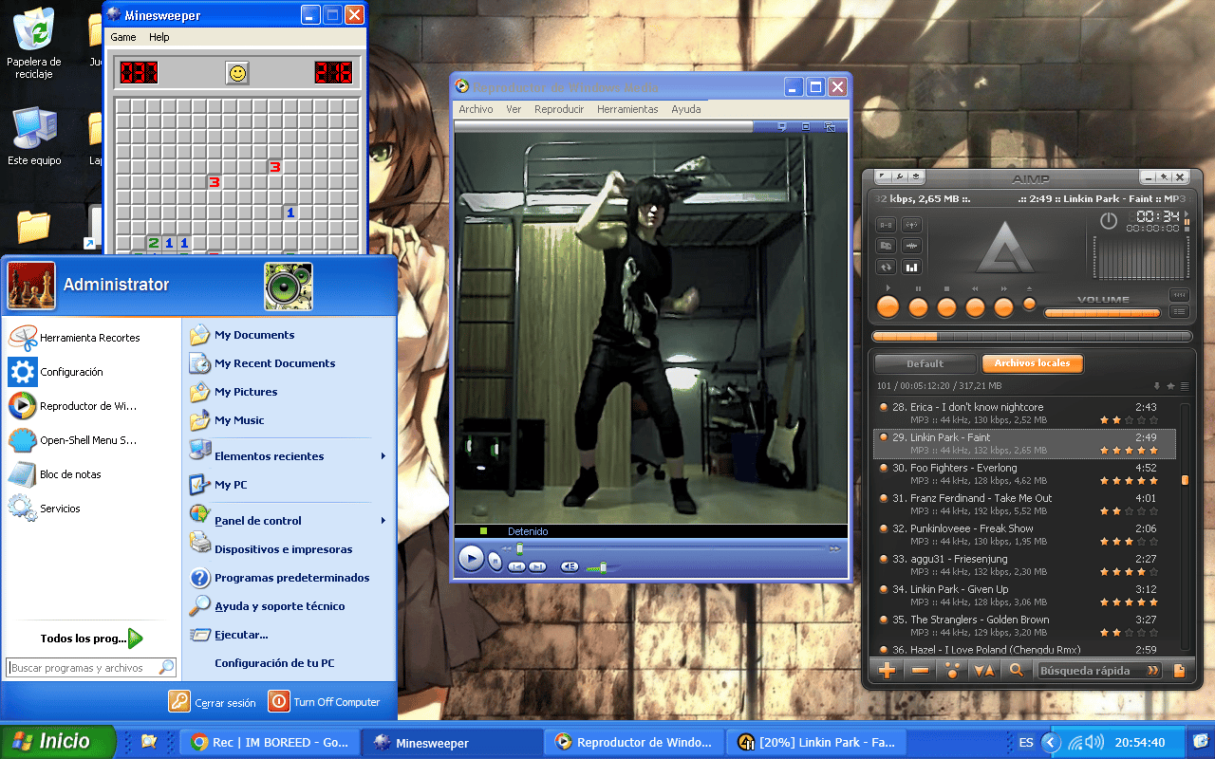This screenshot has height=759, width=1215.
Task: Toggle repeat playlist mode in AIMP
Action: 886,267
